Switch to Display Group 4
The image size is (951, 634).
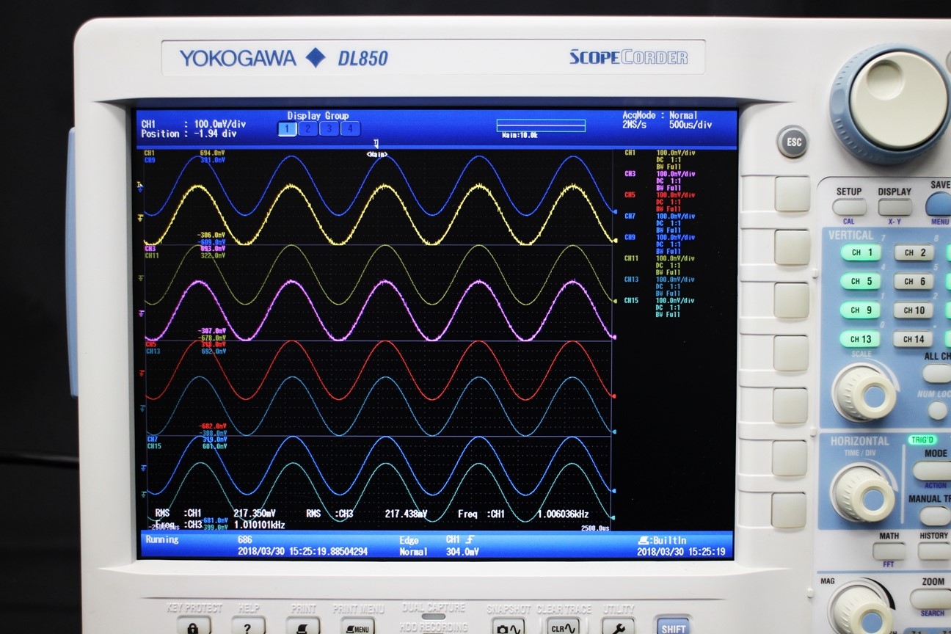click(351, 129)
